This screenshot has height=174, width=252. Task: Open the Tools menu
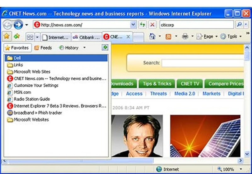pos(231,36)
